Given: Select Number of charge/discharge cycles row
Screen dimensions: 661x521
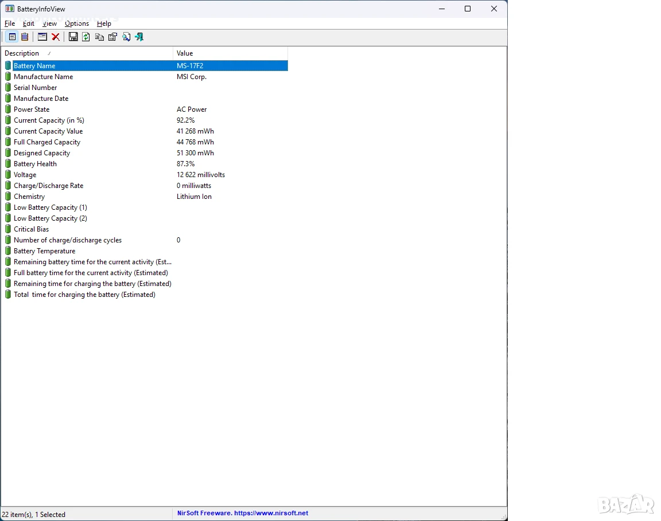Looking at the screenshot, I should tap(146, 240).
